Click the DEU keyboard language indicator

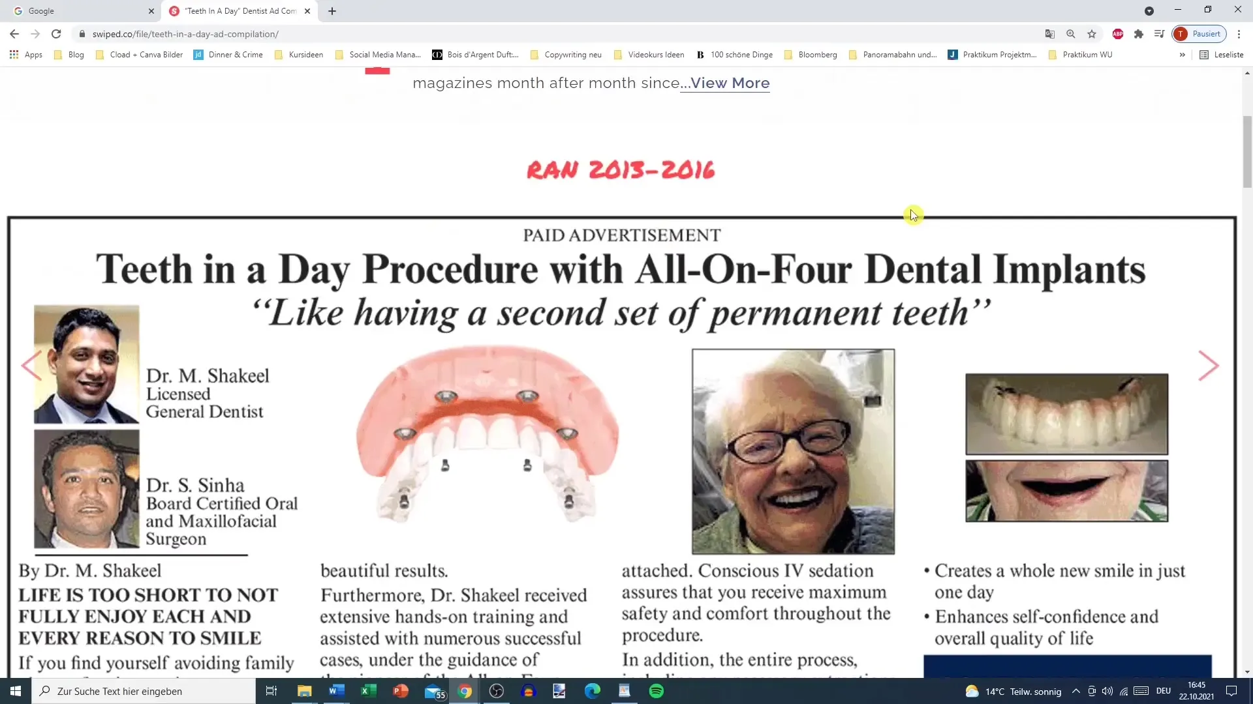click(1164, 691)
